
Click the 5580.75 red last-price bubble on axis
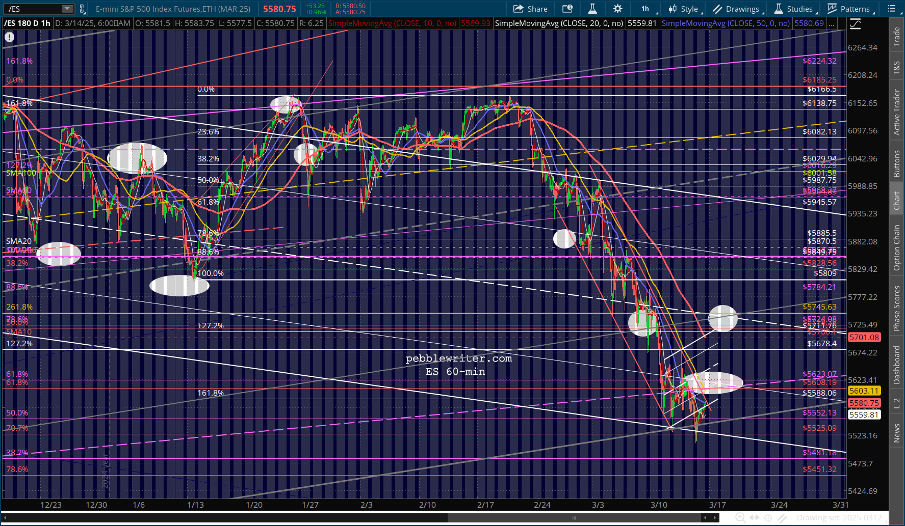tap(864, 403)
